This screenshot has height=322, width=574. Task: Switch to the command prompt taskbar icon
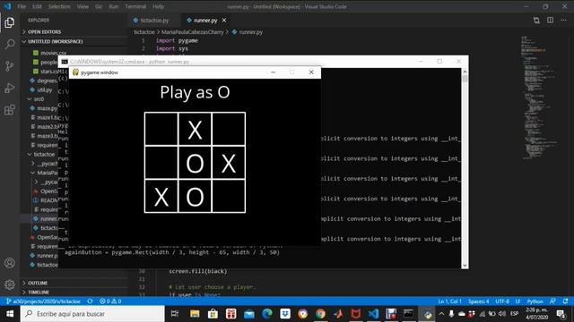[x=409, y=314]
